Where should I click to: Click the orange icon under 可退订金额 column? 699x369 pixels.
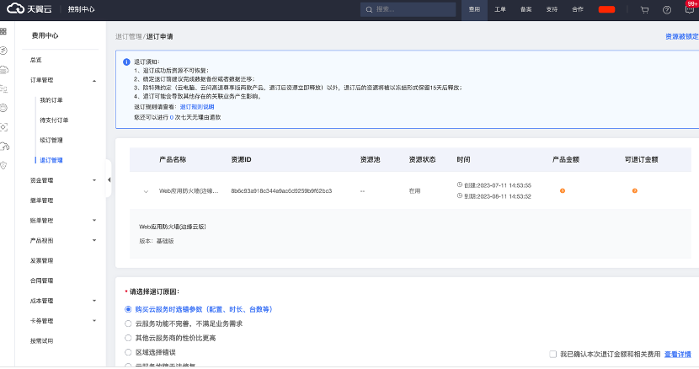point(635,191)
